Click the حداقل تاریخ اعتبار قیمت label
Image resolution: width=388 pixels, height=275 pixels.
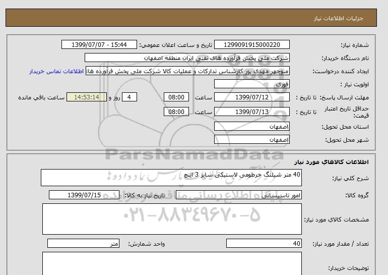pos(347,112)
